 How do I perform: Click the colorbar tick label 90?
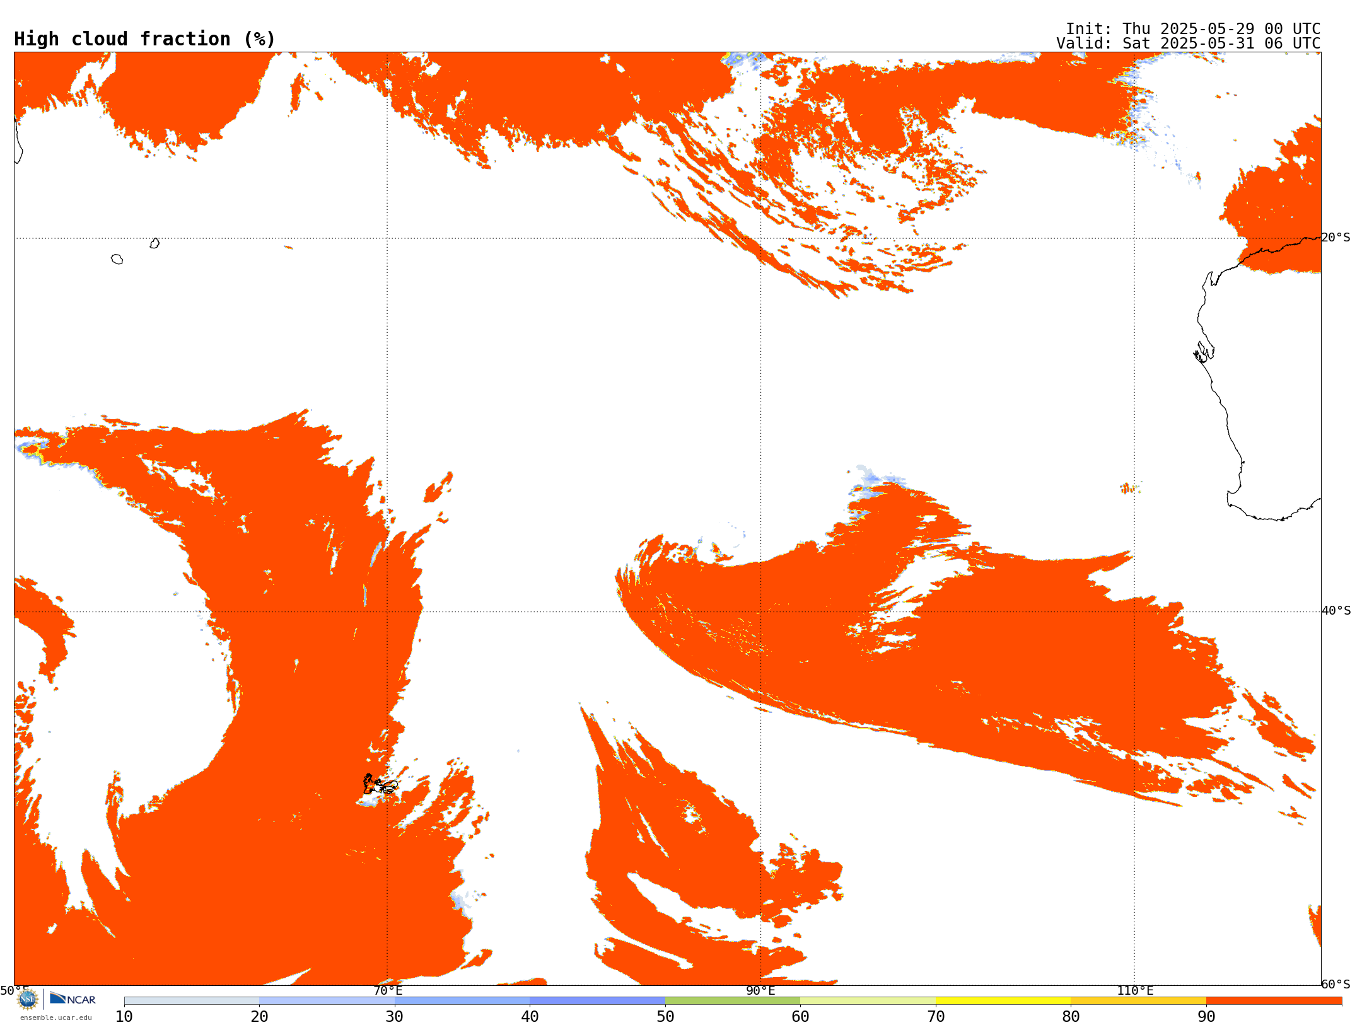[x=1206, y=1017]
